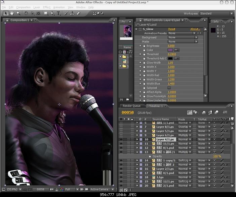Click the Brightness value 0.800
This screenshot has height=197, width=236.
pos(171,46)
